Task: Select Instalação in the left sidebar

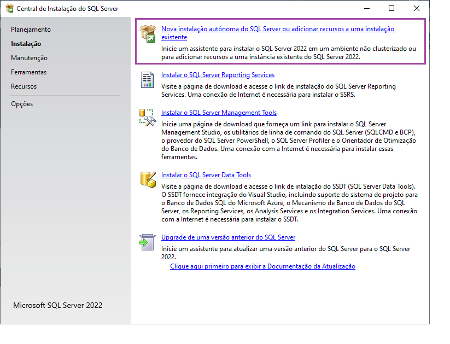Action: (26, 44)
